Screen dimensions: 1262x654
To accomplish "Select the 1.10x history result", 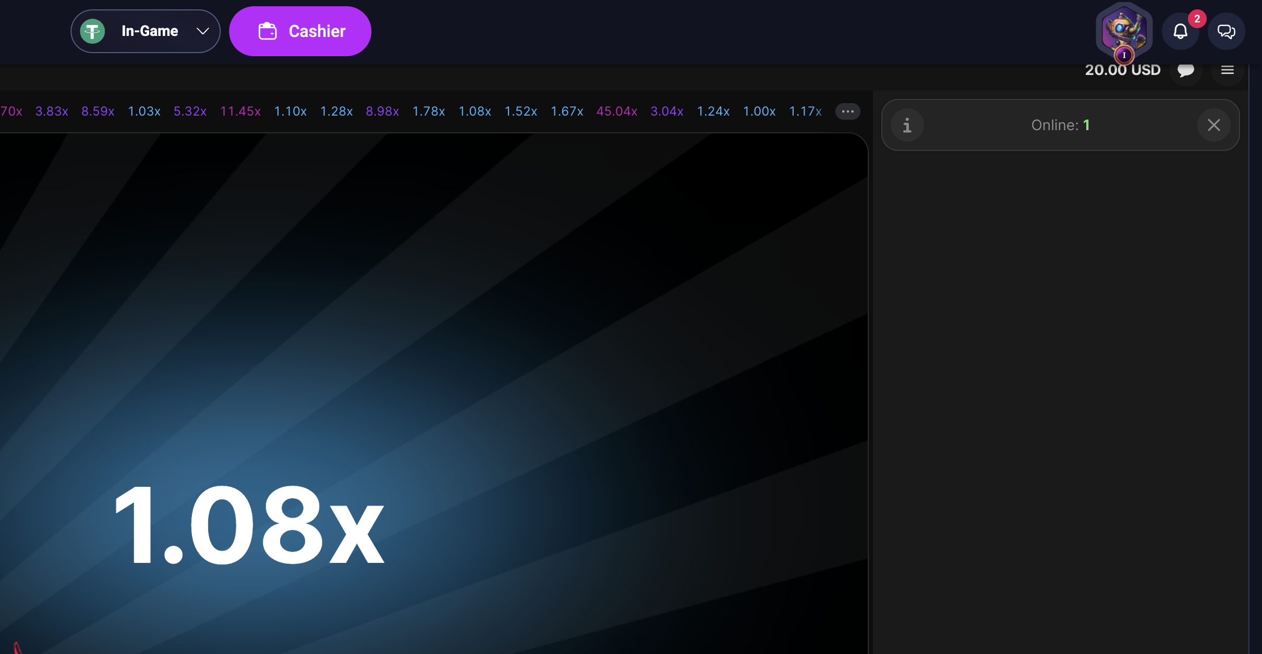I will coord(290,111).
